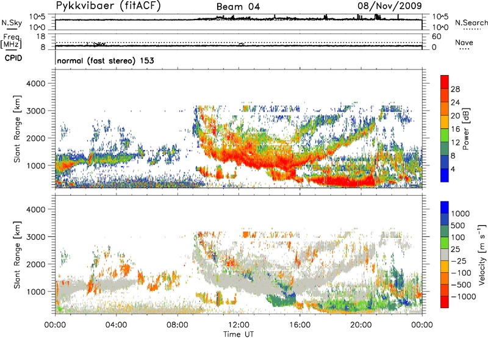The width and height of the screenshot is (488, 338).
Task: Click the 16:00 time axis tick label
Action: [x=300, y=325]
